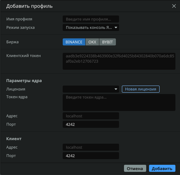Click the Имя профиля input field
180x175 pixels.
[91, 19]
